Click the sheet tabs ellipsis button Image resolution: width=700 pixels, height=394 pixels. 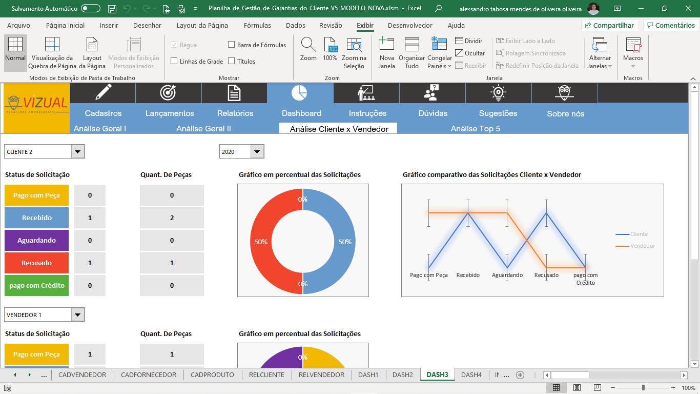[44, 375]
